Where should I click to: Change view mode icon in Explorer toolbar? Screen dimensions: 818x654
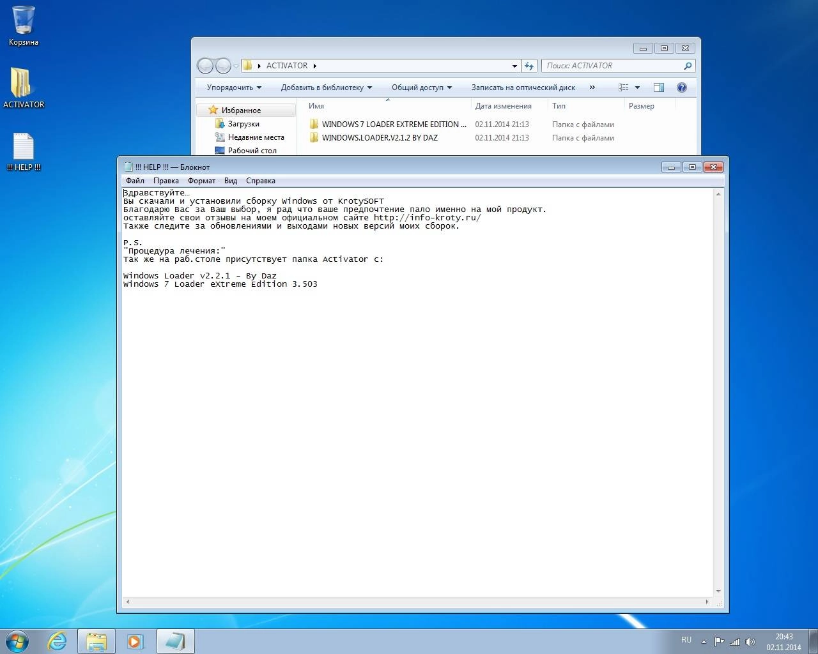(x=624, y=87)
